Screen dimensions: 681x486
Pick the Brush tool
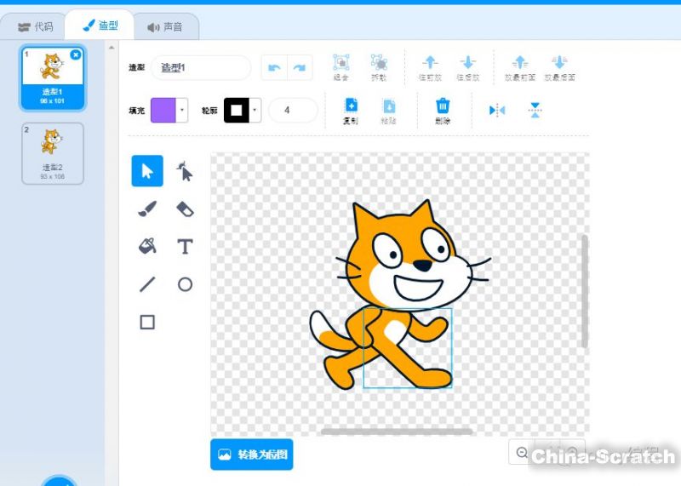pos(147,209)
